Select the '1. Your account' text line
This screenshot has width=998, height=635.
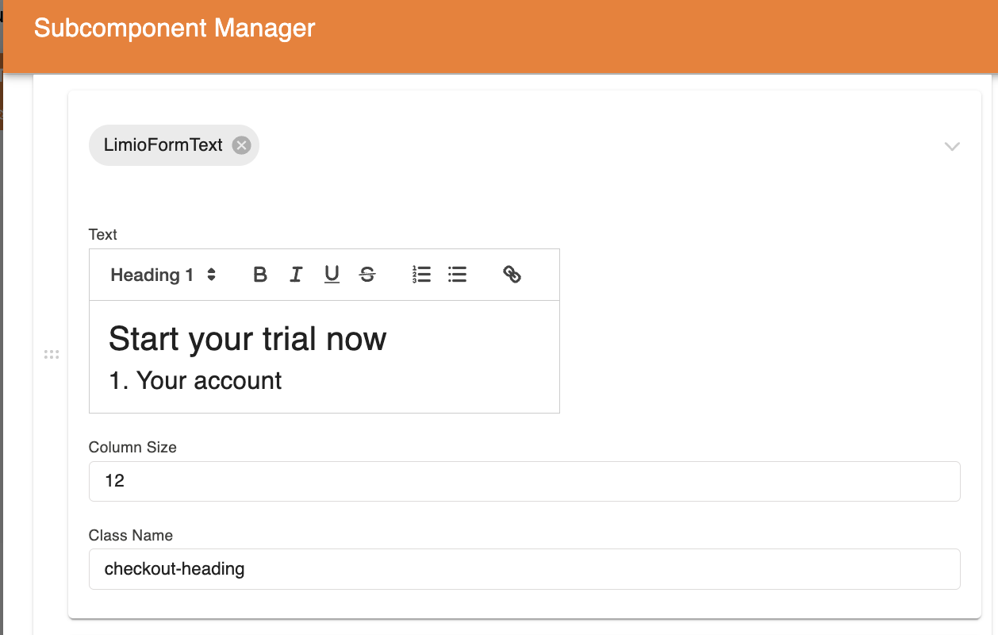pos(195,380)
